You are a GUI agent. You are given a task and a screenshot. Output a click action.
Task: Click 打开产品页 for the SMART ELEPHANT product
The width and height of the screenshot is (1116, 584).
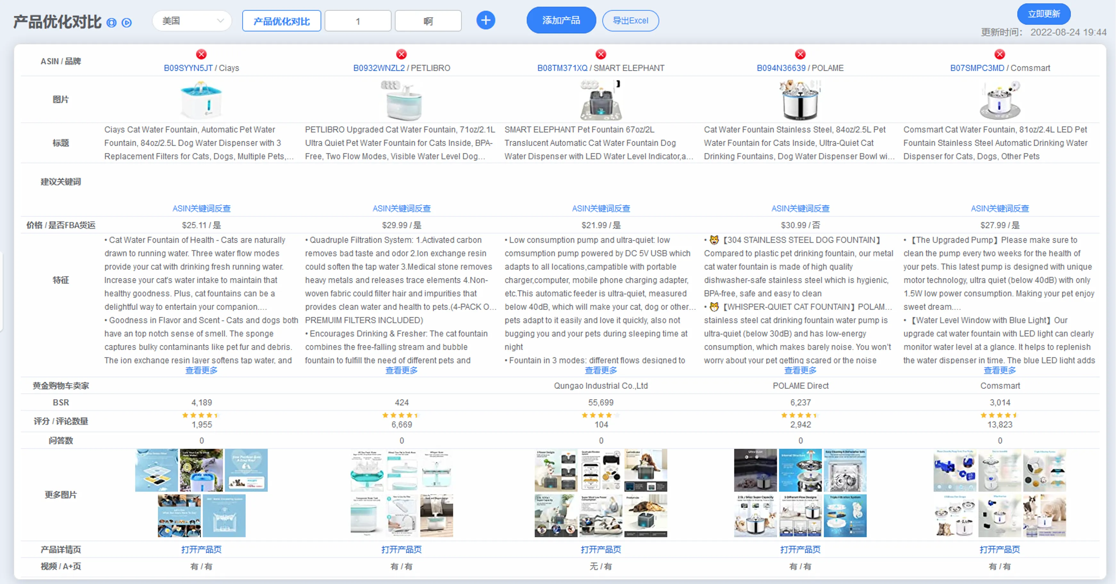pyautogui.click(x=601, y=549)
